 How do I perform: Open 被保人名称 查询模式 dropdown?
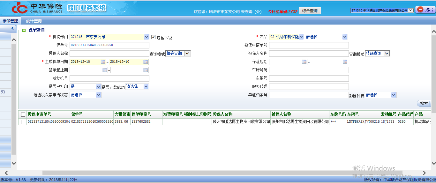click(x=387, y=54)
